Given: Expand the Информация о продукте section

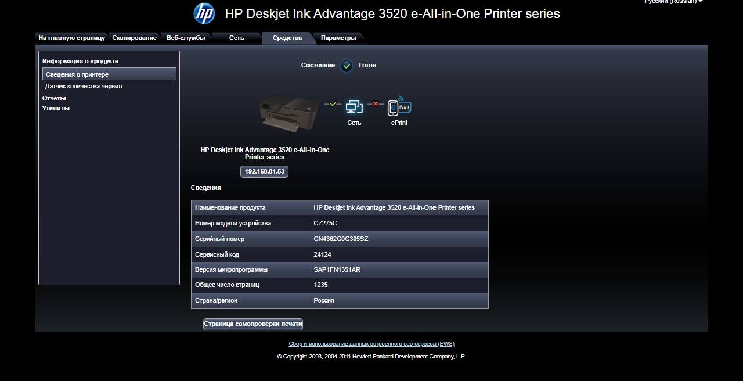Looking at the screenshot, I should (80, 61).
